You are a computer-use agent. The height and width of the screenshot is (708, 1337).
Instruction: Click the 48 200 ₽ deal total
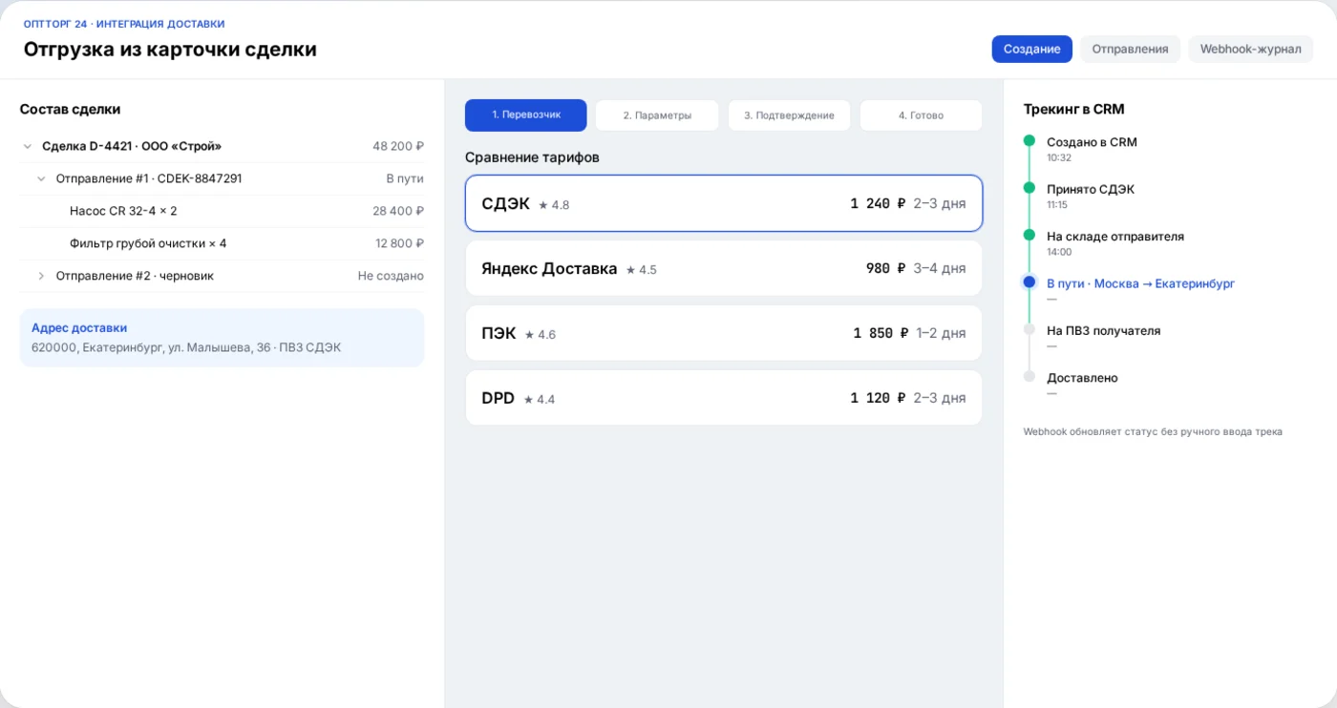pos(398,147)
